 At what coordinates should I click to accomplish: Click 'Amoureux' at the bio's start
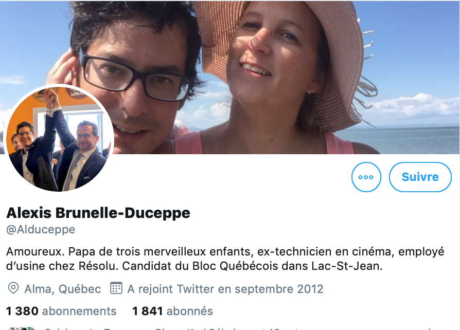coord(35,251)
